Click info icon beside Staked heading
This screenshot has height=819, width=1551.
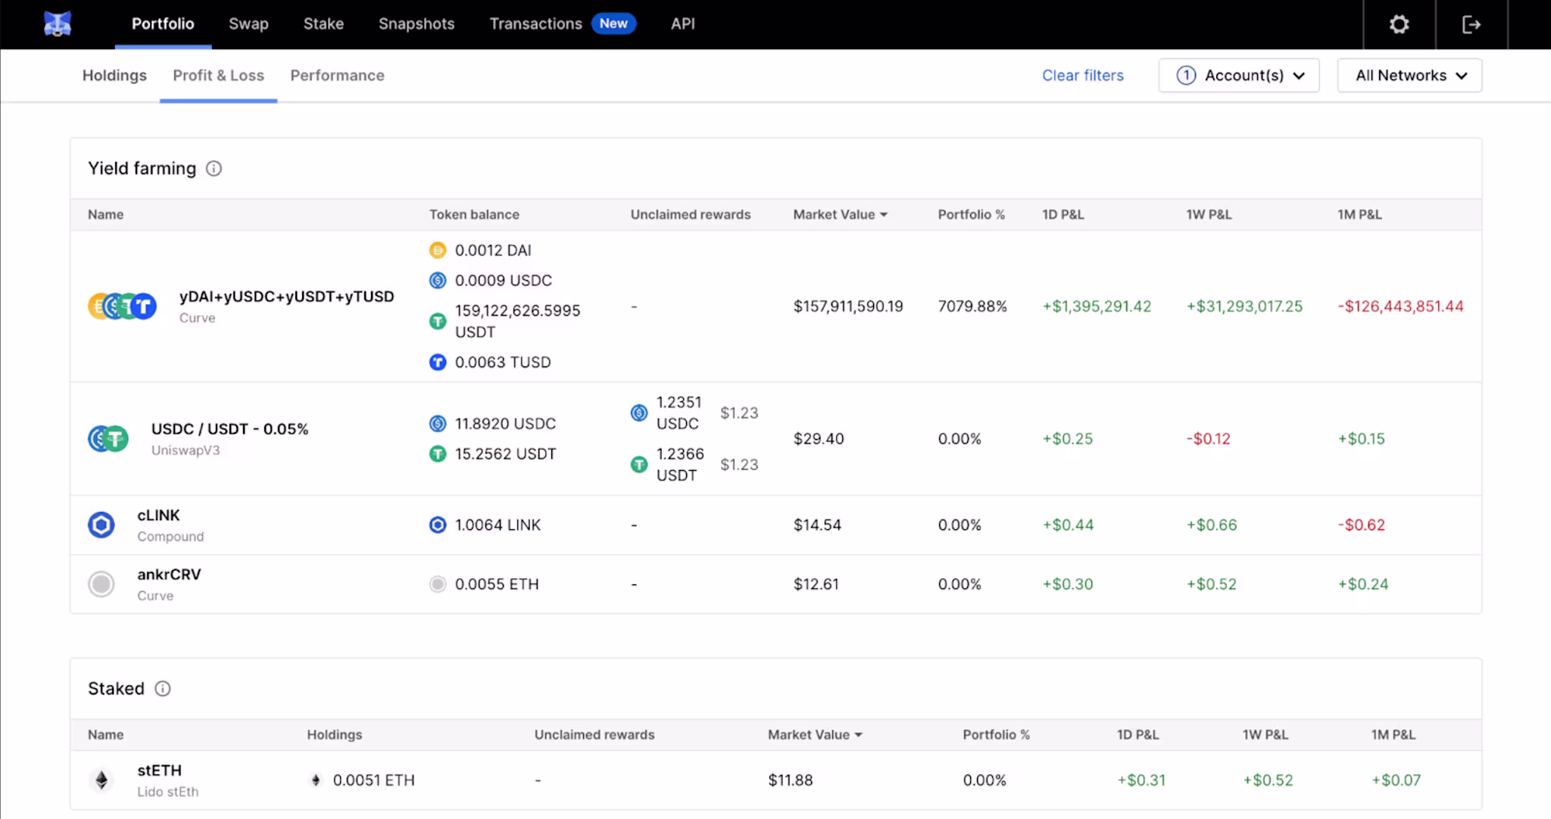click(163, 689)
